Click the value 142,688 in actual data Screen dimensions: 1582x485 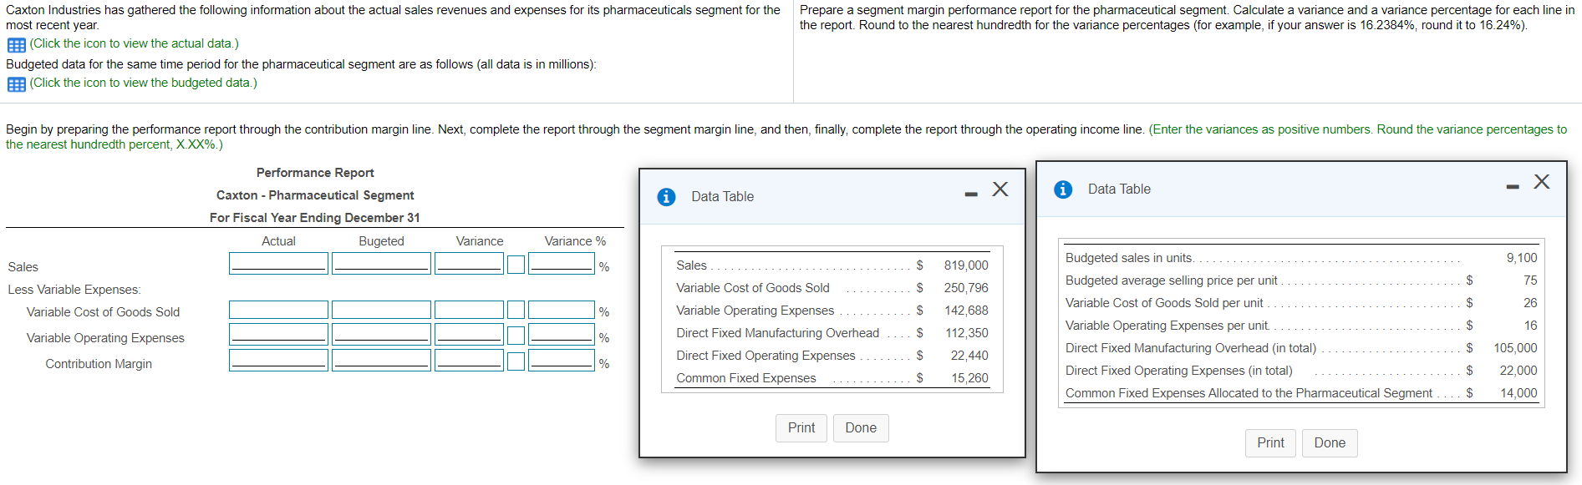pos(966,311)
